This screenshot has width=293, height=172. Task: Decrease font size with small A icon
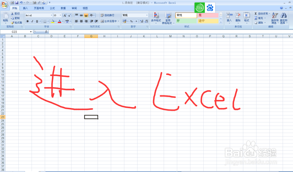(x=69, y=15)
